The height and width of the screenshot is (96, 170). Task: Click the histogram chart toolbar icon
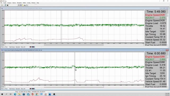tap(25, 5)
